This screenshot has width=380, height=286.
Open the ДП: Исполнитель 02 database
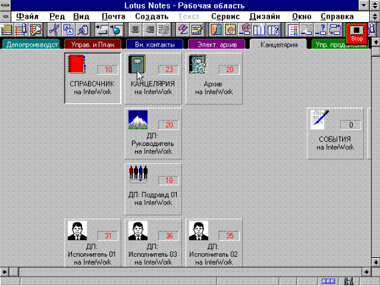coord(213,243)
